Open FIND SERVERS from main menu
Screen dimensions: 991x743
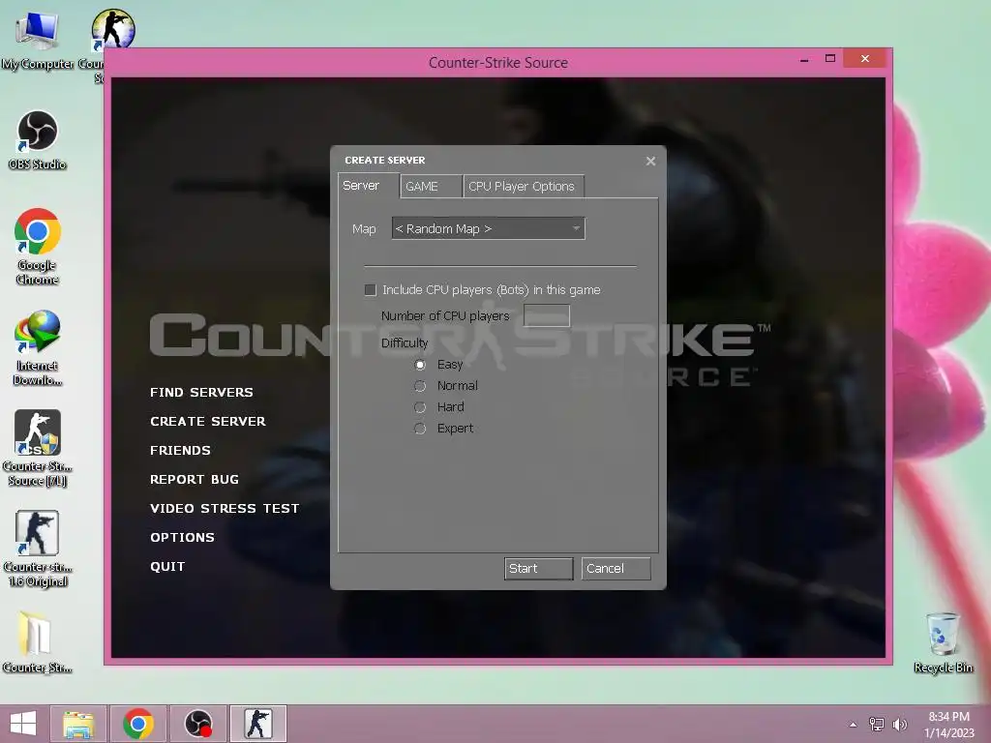[x=201, y=393]
